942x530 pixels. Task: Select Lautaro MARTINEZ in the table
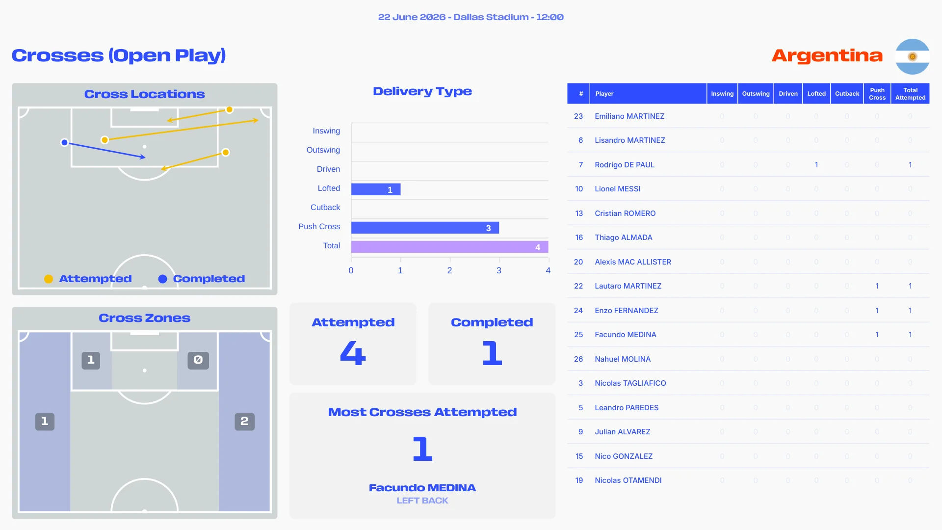click(x=628, y=286)
